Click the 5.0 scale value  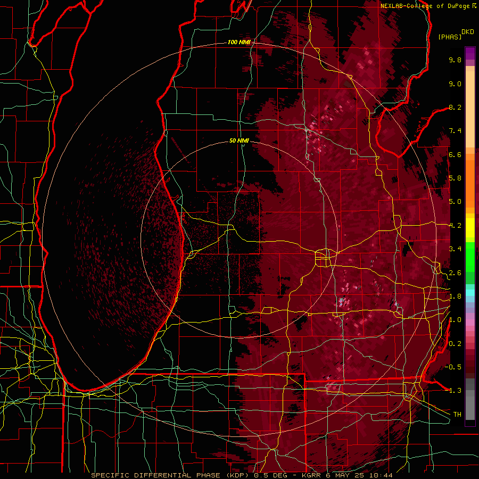455,202
